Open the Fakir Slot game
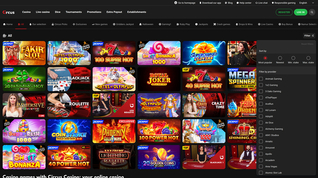The image size is (318, 178). (24, 53)
